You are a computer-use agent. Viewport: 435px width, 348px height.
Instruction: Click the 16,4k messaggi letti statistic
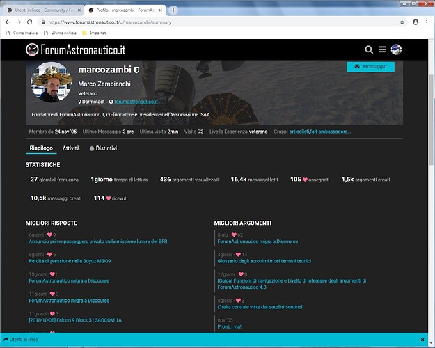tap(255, 180)
